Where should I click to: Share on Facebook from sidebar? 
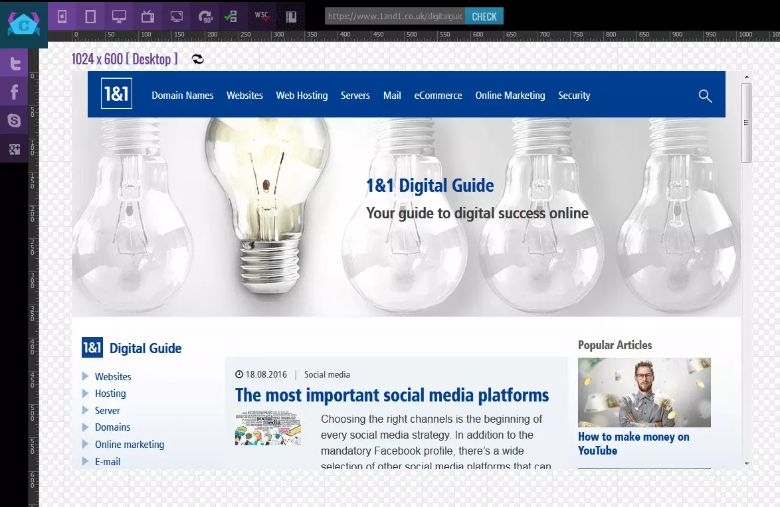click(14, 92)
